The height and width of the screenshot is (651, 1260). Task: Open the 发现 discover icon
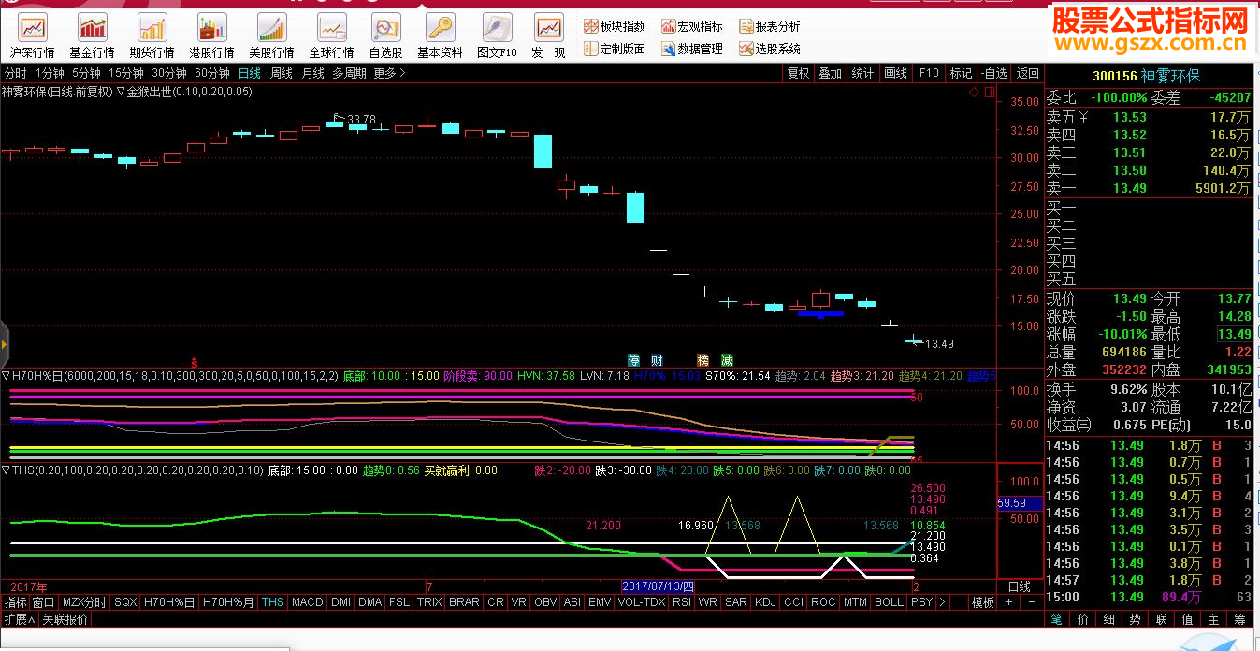[548, 36]
